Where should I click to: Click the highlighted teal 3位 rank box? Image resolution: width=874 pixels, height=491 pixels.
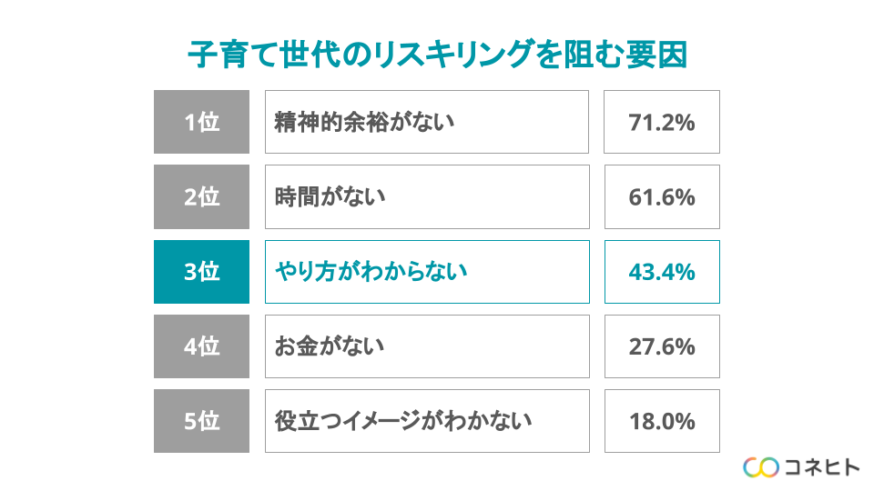pyautogui.click(x=202, y=271)
